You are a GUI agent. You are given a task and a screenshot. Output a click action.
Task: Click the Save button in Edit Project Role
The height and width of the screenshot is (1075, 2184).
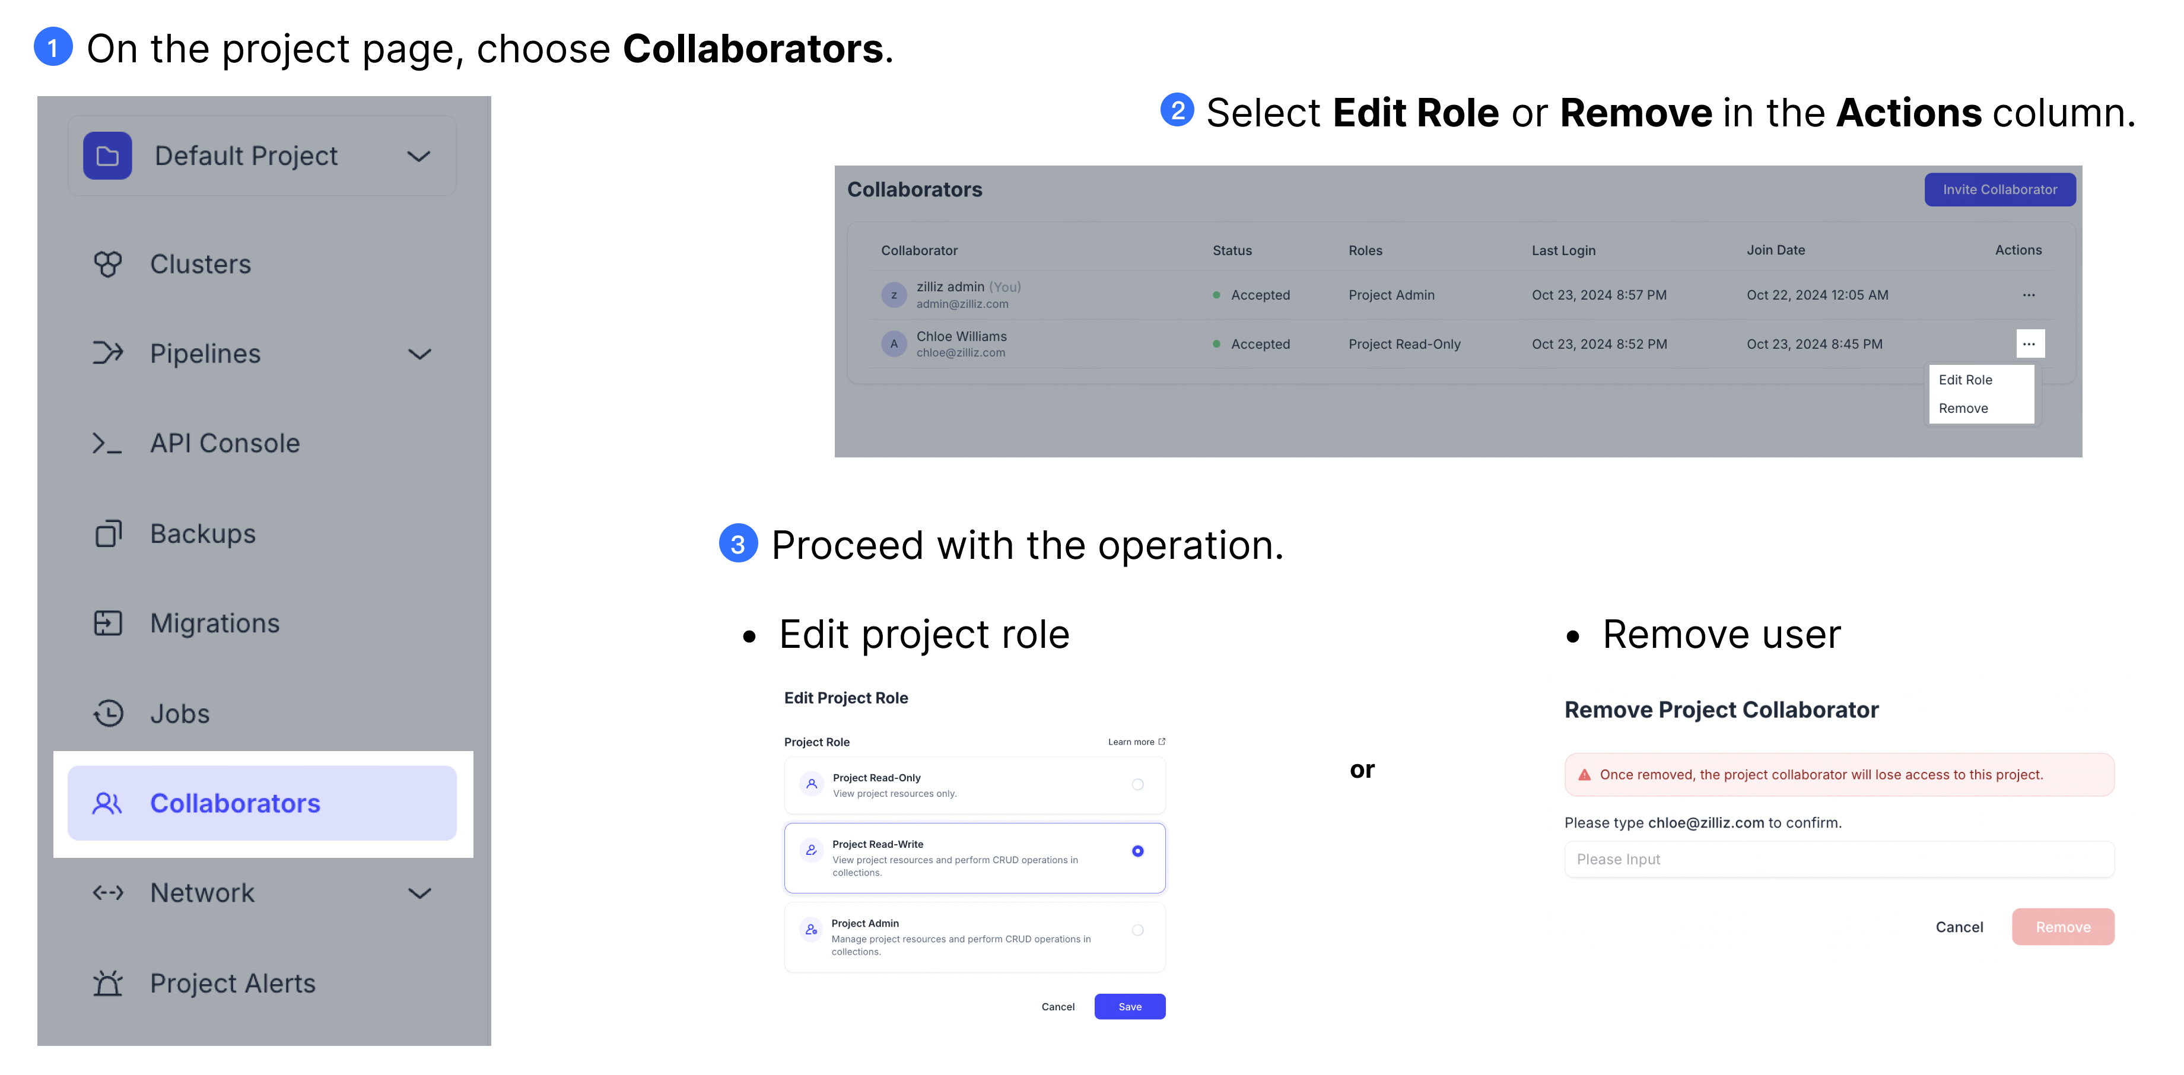[1128, 1006]
